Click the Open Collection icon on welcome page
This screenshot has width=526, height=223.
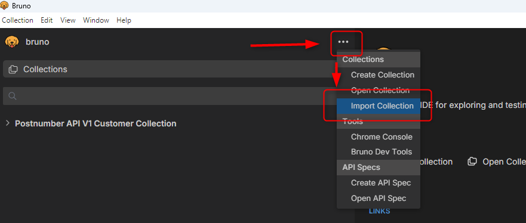pos(472,162)
